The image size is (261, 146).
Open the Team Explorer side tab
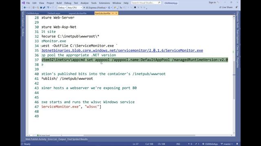tap(237, 36)
